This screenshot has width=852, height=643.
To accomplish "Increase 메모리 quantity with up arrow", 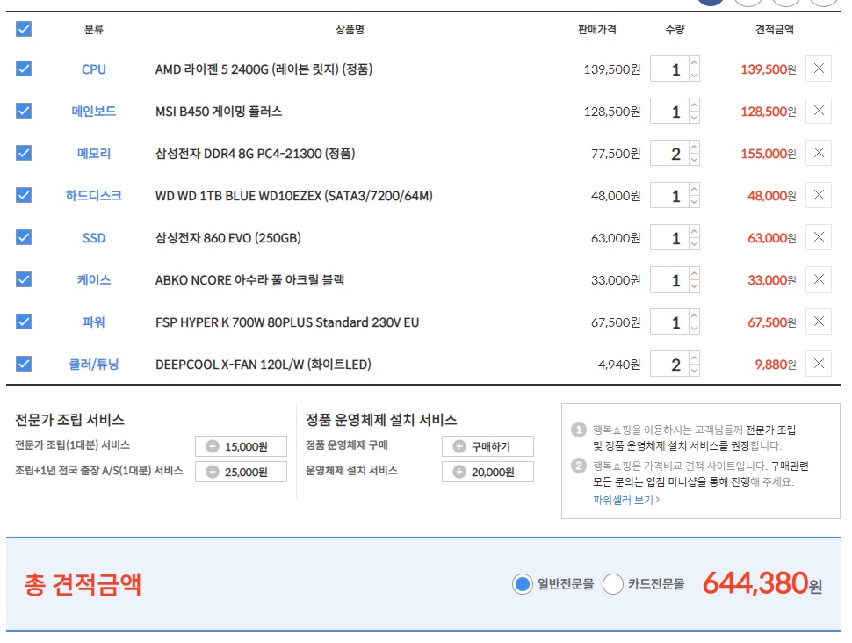I will [694, 147].
